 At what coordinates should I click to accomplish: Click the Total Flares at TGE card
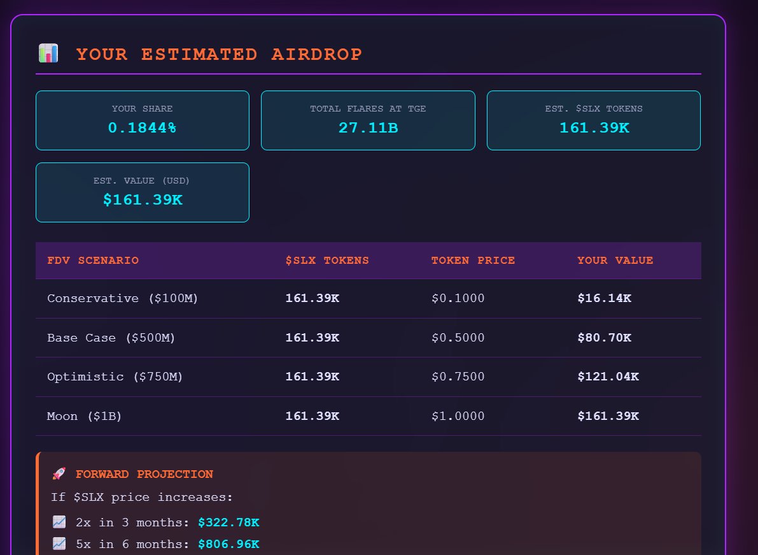click(x=368, y=120)
